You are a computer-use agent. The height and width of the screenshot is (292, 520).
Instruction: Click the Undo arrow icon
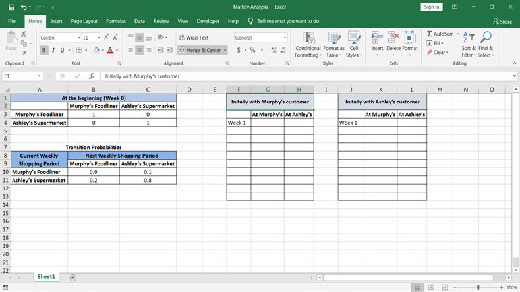click(x=24, y=7)
